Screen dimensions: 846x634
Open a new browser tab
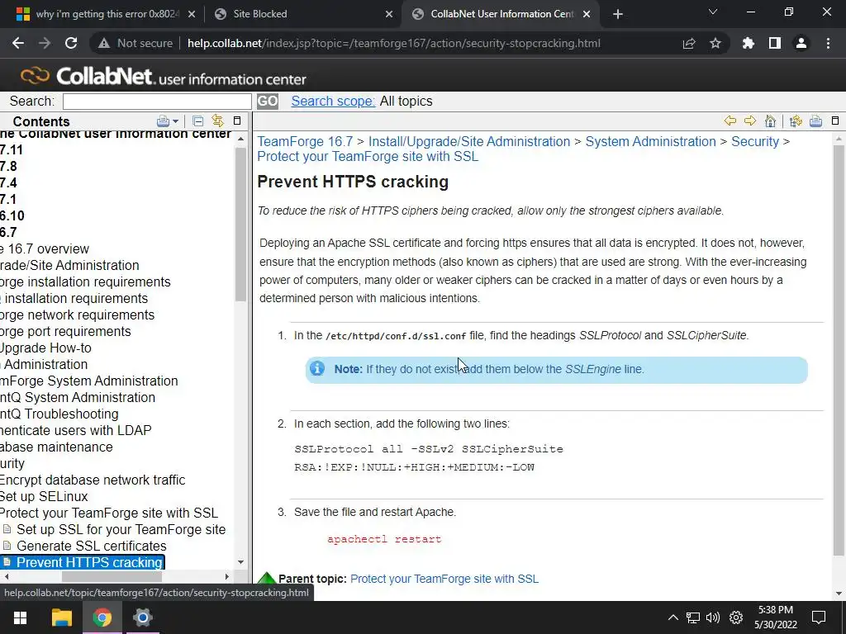click(618, 14)
